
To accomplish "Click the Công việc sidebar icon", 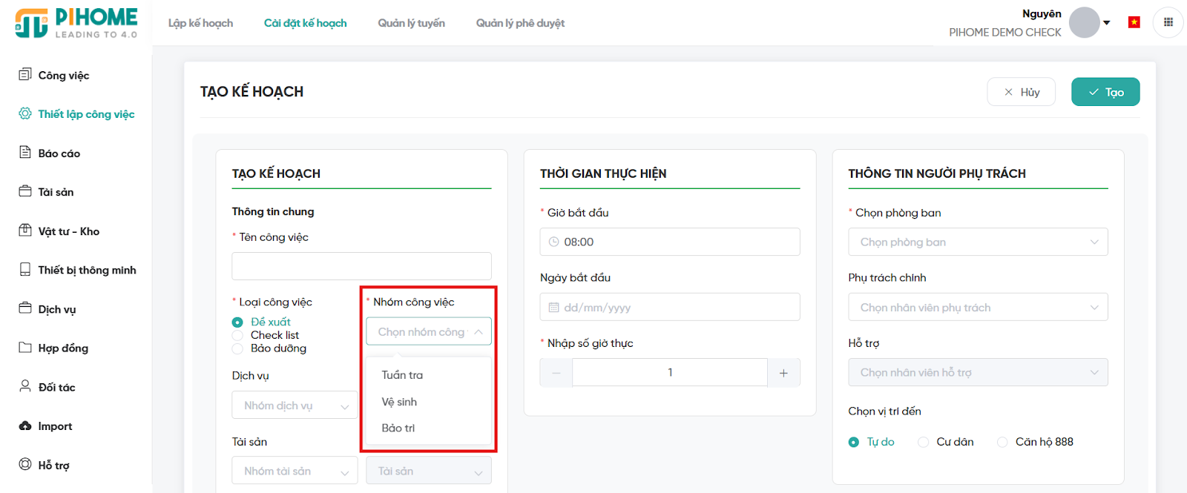I will point(25,75).
